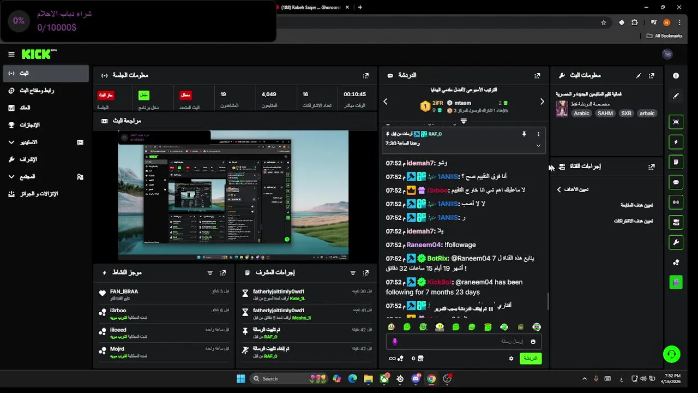
Task: Click username i3rboo in activity feed
Action: [x=118, y=311]
